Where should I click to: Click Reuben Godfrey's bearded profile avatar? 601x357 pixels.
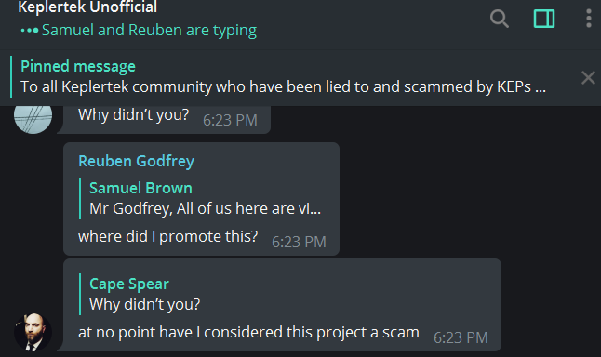click(x=33, y=332)
